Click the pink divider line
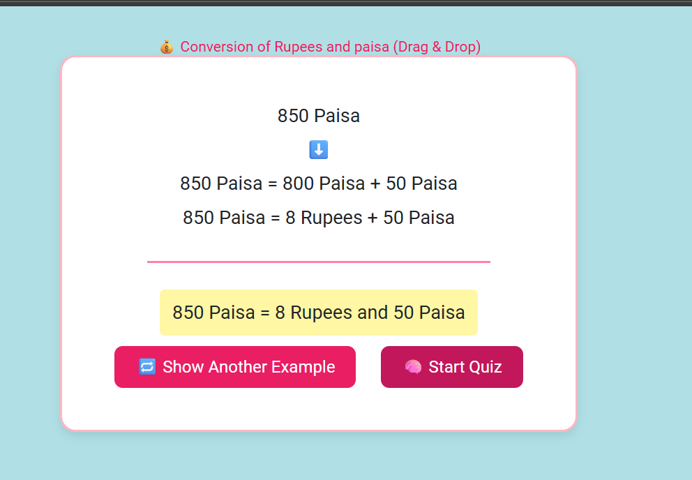The width and height of the screenshot is (692, 480). coord(318,262)
